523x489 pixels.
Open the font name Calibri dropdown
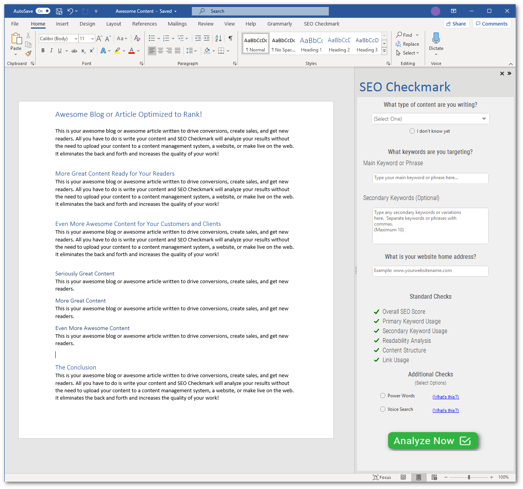(76, 39)
